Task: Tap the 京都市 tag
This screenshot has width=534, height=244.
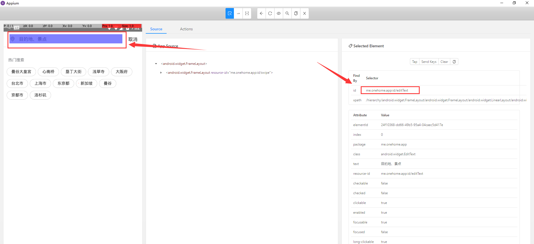Action: click(17, 95)
